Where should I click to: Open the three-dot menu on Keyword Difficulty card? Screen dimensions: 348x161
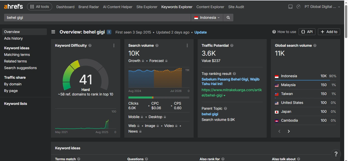[x=114, y=45]
